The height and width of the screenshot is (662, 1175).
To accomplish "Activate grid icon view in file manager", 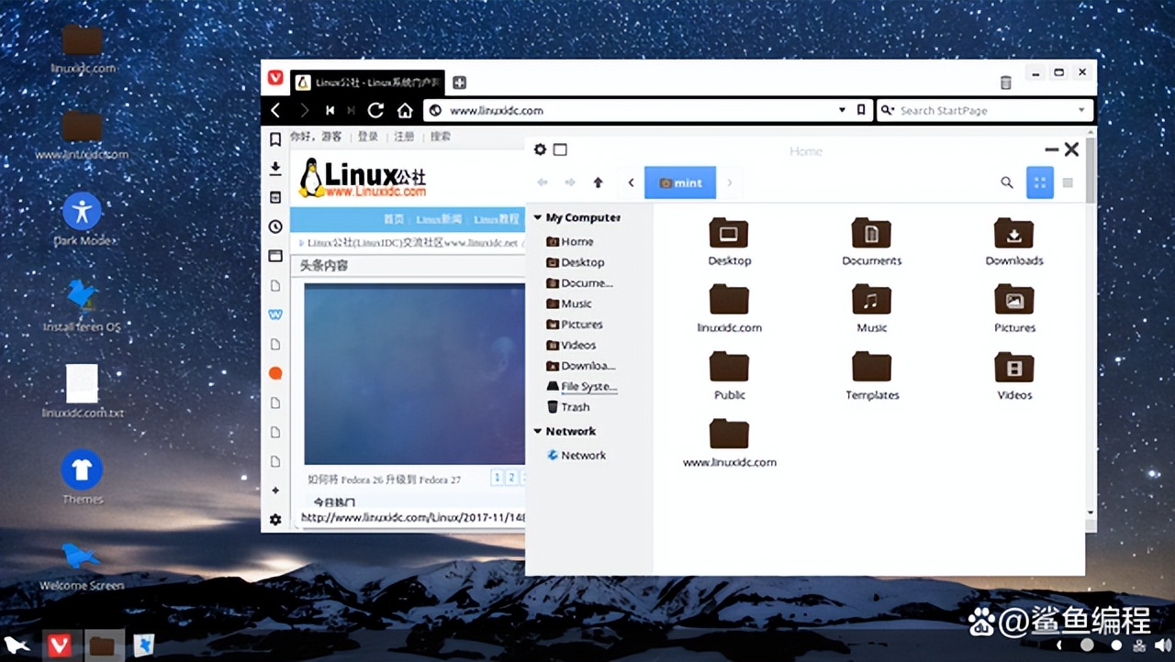I will (x=1039, y=182).
